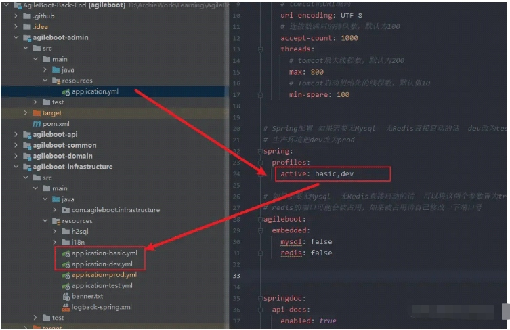Viewport: 510px width, 330px height.
Task: Collapse the agileboot-infrastructure module chevron
Action: tap(16, 167)
